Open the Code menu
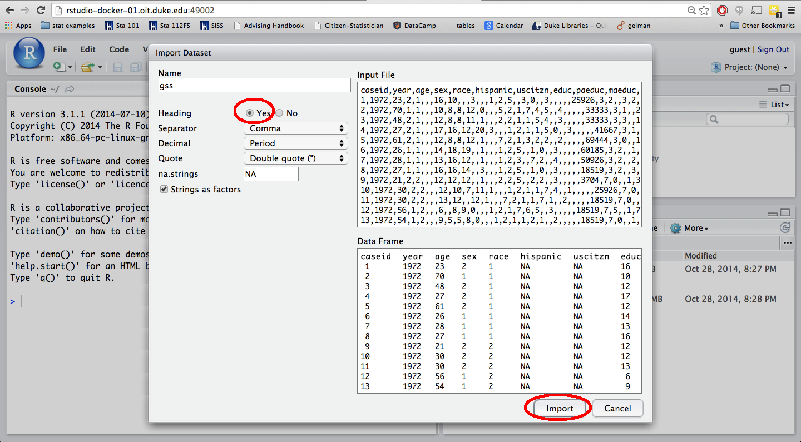801x442 pixels. (119, 49)
